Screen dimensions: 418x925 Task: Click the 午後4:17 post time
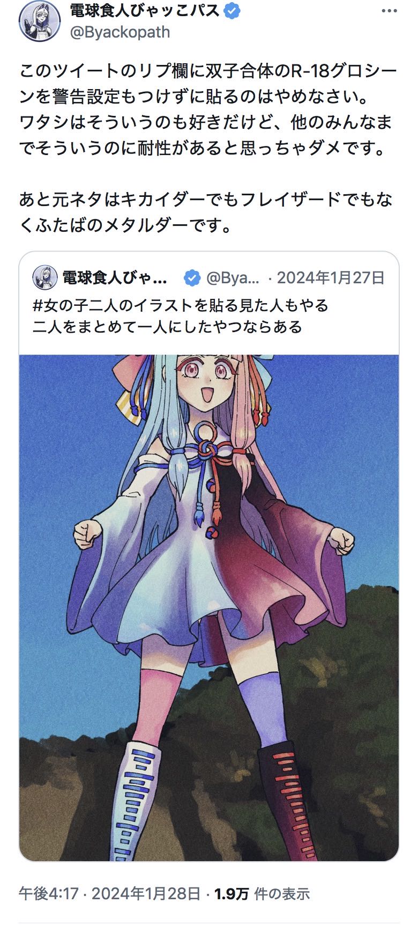(x=49, y=893)
